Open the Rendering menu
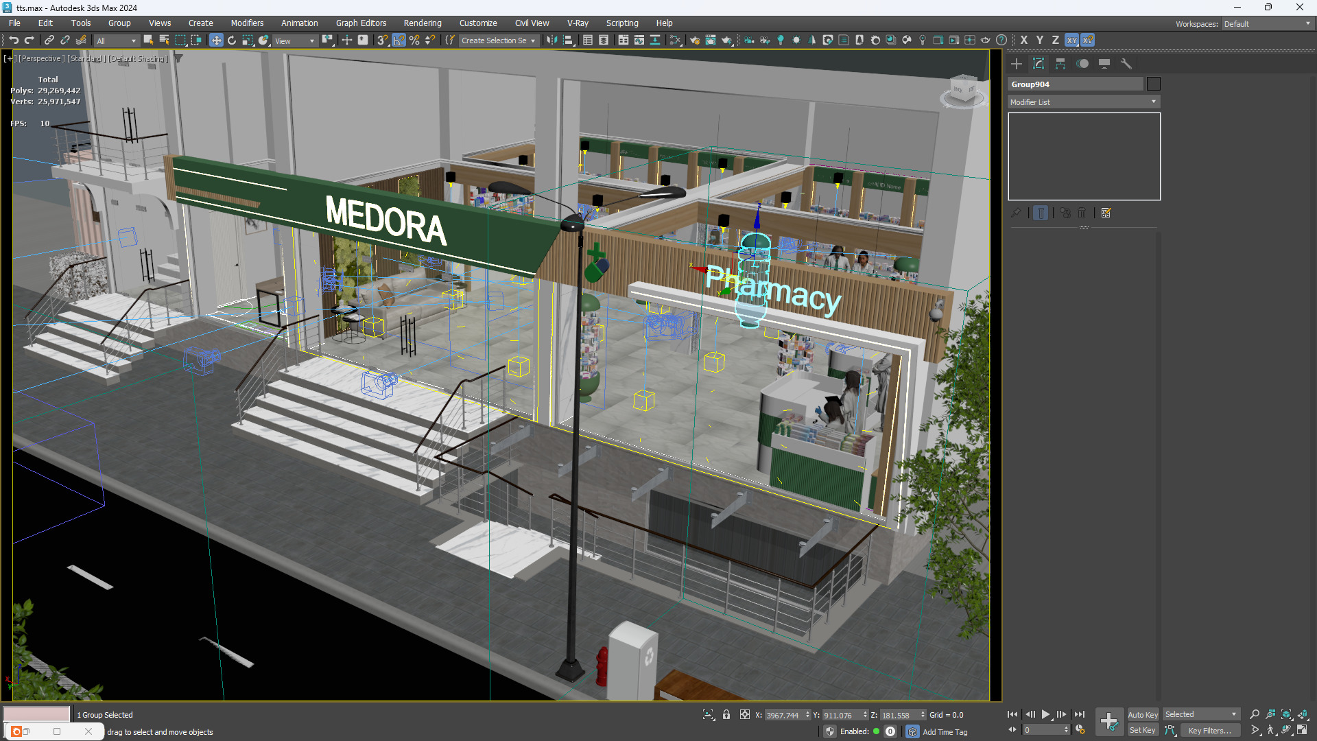This screenshot has height=741, width=1317. (x=423, y=23)
